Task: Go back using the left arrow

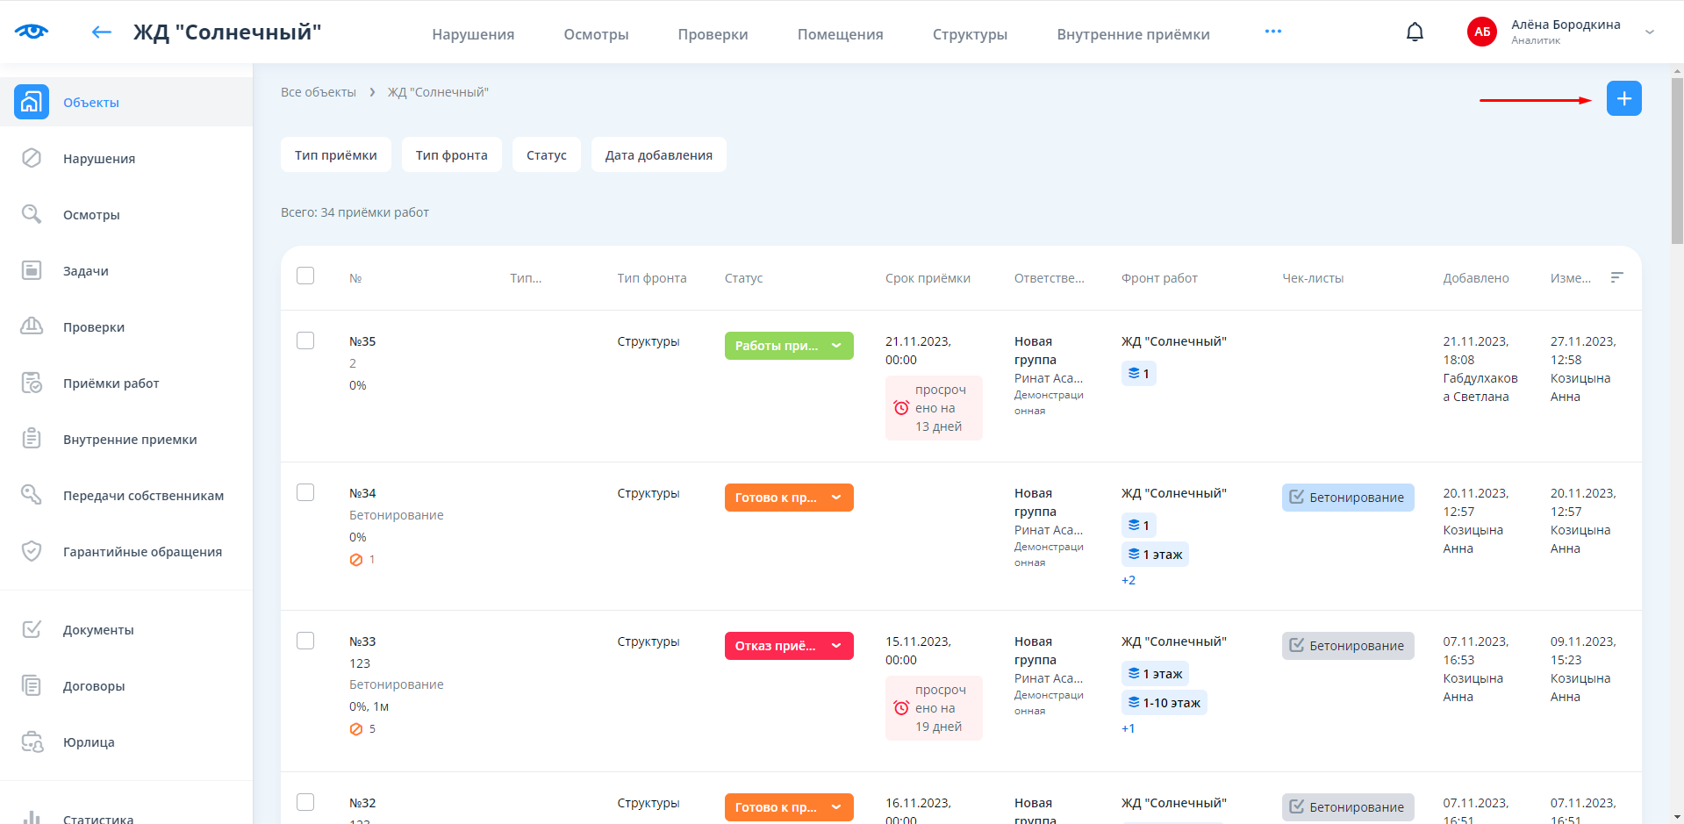Action: [x=102, y=32]
